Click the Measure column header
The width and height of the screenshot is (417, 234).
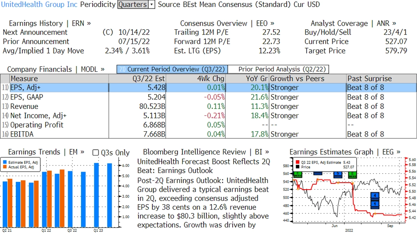pos(59,79)
